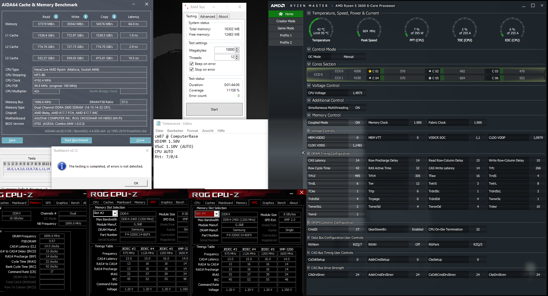Open the About tab in RAM Test
The image size is (548, 296).
coord(223,17)
